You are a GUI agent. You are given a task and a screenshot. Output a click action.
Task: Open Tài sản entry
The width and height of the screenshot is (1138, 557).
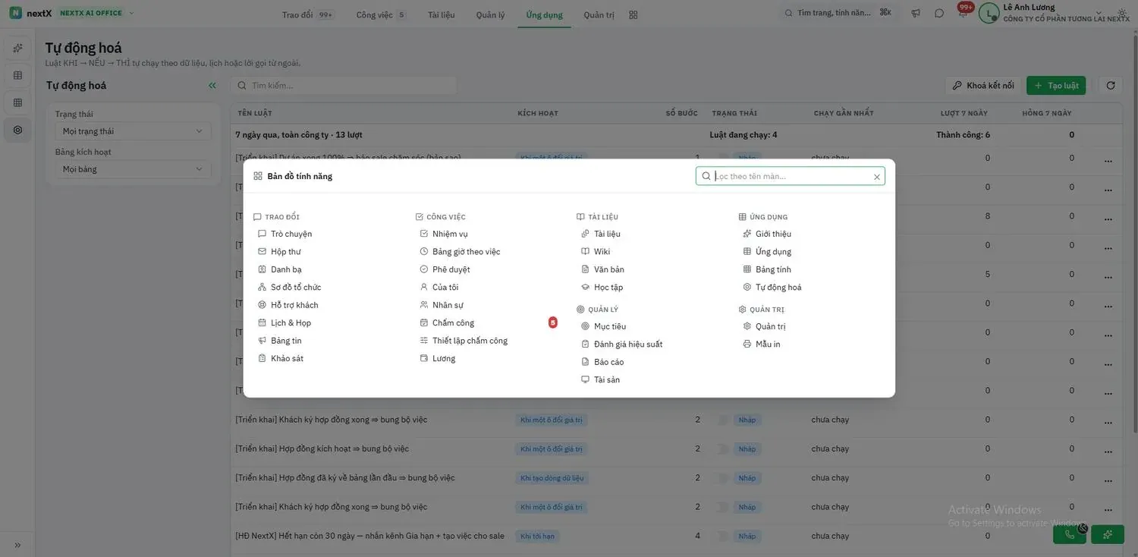(x=600, y=380)
